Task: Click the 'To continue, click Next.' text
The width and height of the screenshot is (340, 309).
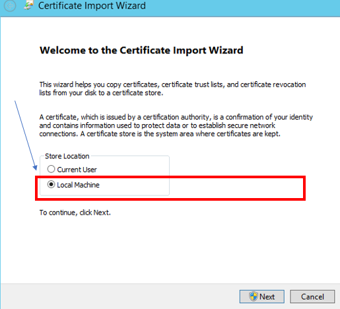Action: [x=75, y=213]
